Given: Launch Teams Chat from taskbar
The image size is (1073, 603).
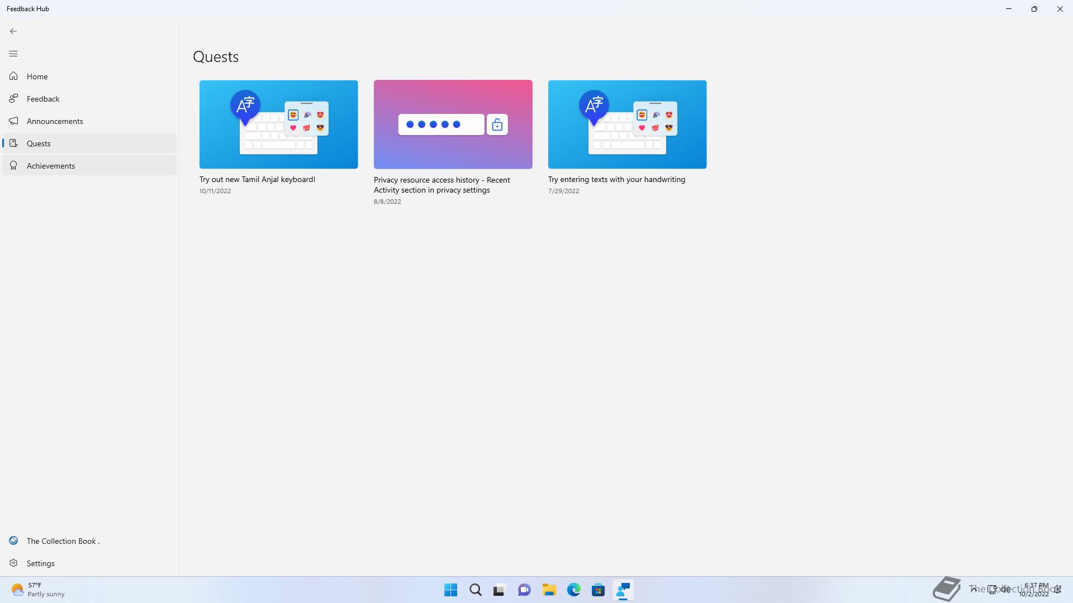Looking at the screenshot, I should [524, 590].
